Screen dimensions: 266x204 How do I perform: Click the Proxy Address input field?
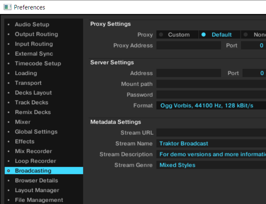(x=189, y=46)
